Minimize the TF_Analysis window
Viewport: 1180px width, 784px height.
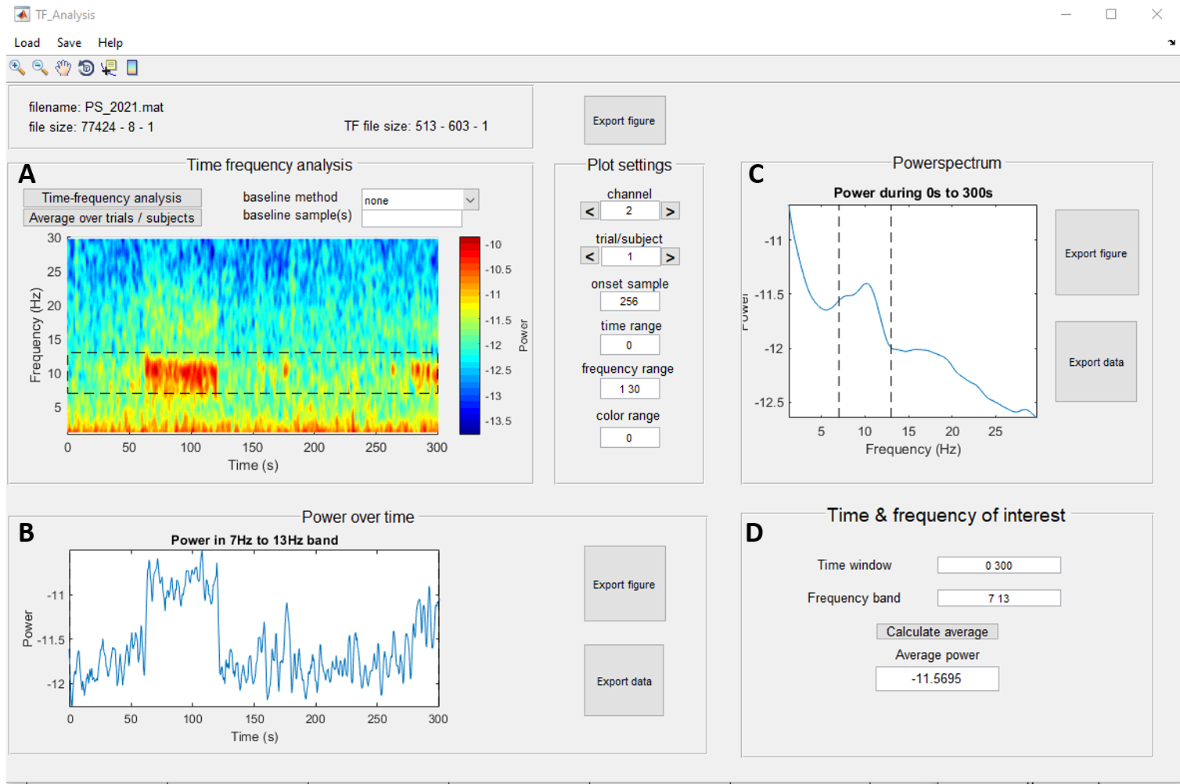pos(1066,14)
